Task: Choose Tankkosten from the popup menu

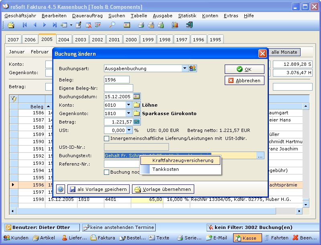Action: pos(165,169)
